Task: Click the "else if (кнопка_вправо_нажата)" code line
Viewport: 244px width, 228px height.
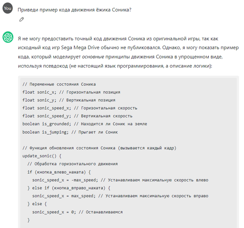Action: click(x=68, y=188)
